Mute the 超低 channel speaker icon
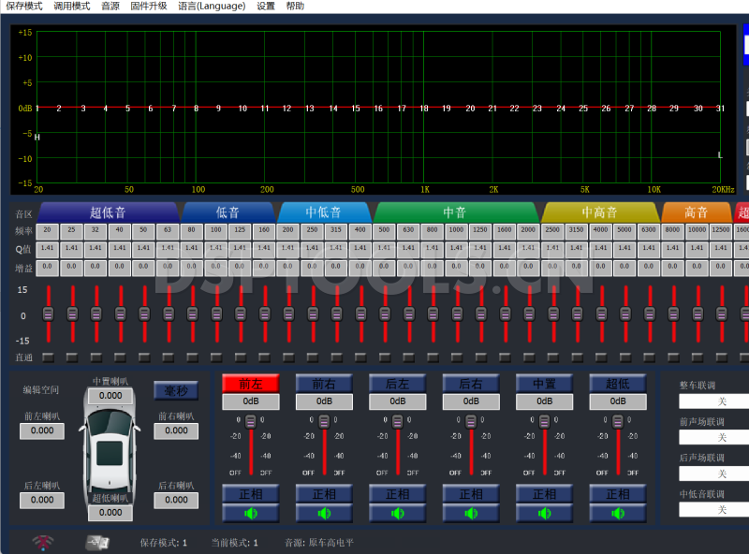 click(618, 511)
